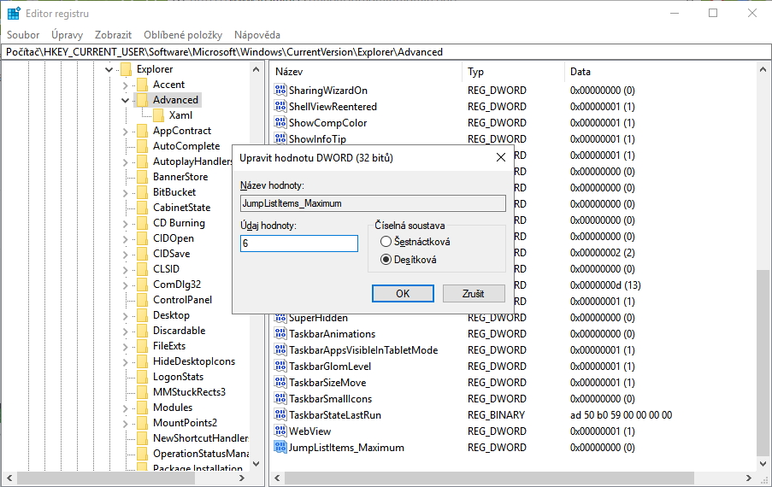Click the values list vertical scrollbar thumb
The height and width of the screenshot is (487, 772).
[763, 363]
